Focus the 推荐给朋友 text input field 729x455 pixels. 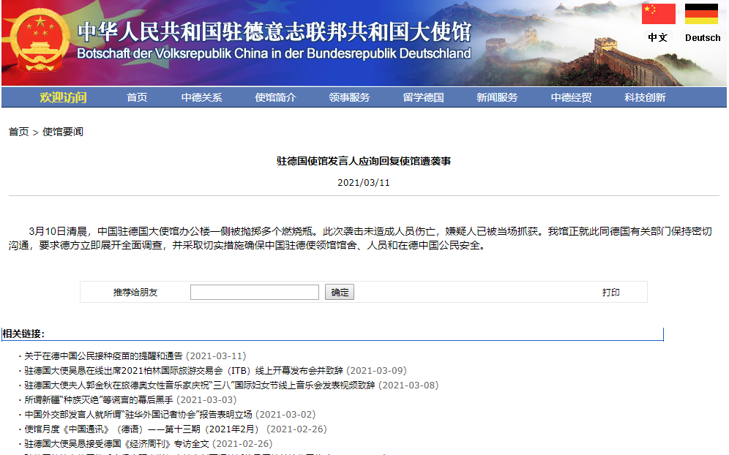coord(254,293)
